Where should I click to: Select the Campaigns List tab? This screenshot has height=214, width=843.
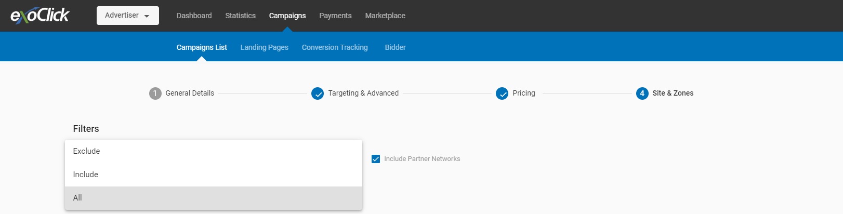pos(202,47)
